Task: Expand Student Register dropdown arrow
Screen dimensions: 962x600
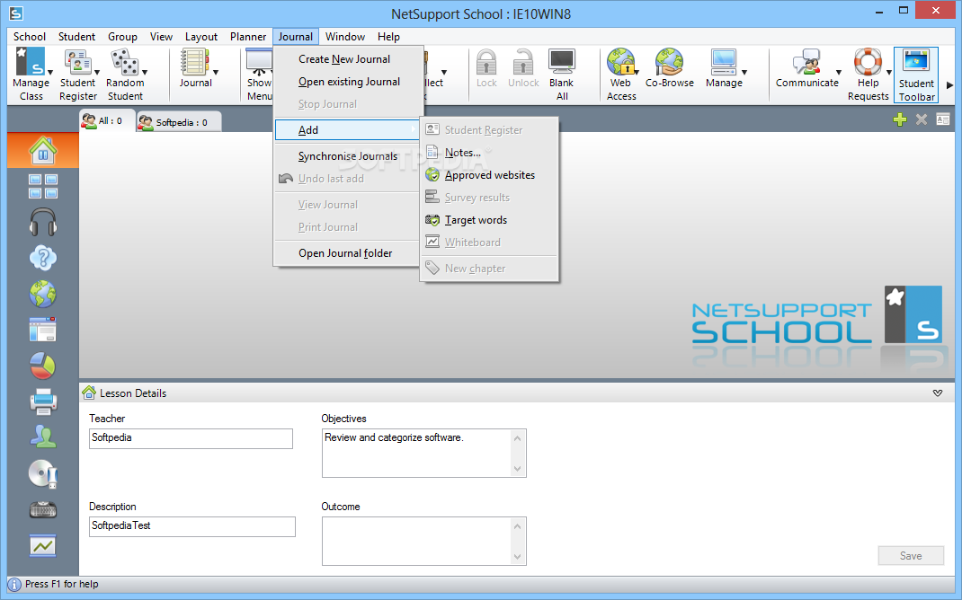Action: pyautogui.click(x=97, y=73)
